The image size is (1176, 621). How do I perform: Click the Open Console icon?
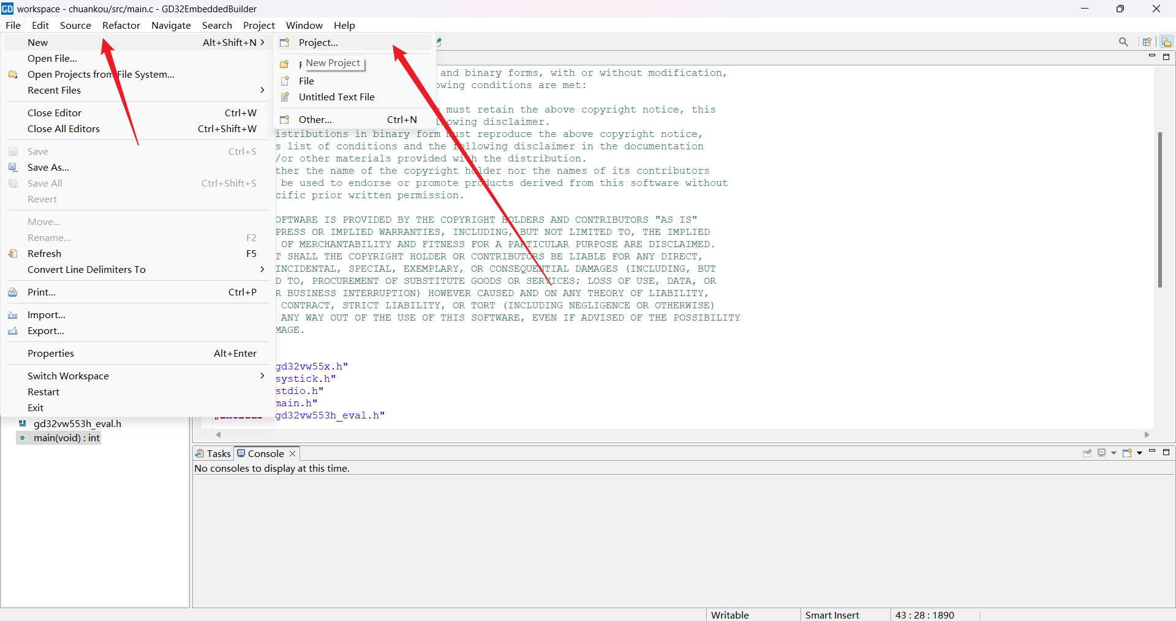1127,453
